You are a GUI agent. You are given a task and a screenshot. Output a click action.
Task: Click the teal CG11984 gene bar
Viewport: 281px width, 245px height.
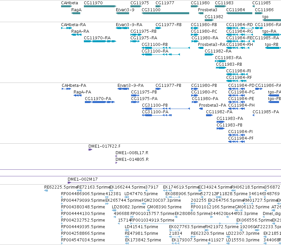tap(239, 13)
